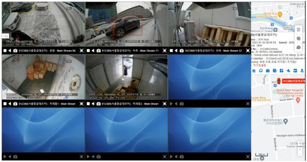Open fullscreen view of 후방 Main Stream 94
The height and width of the screenshot is (162, 307).
point(82,51)
